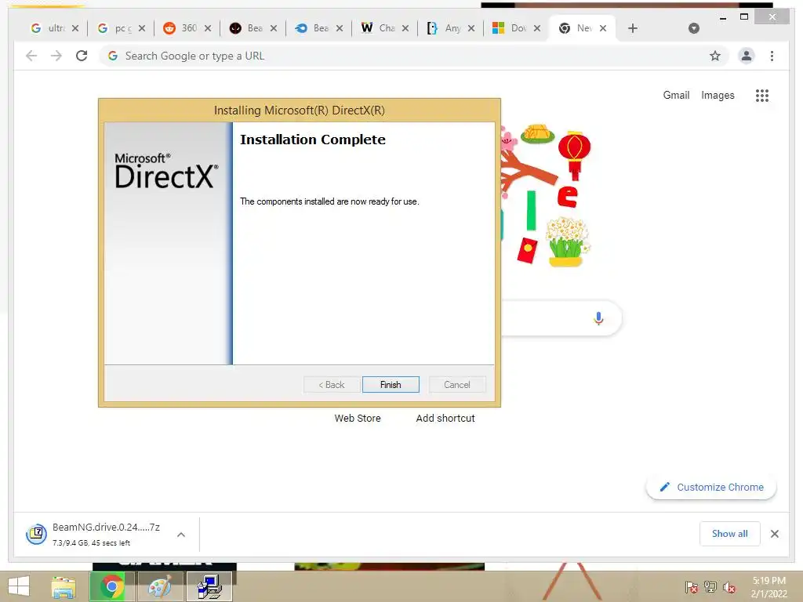803x602 pixels.
Task: Open the clock showing 5:19 PM
Action: tap(768, 587)
